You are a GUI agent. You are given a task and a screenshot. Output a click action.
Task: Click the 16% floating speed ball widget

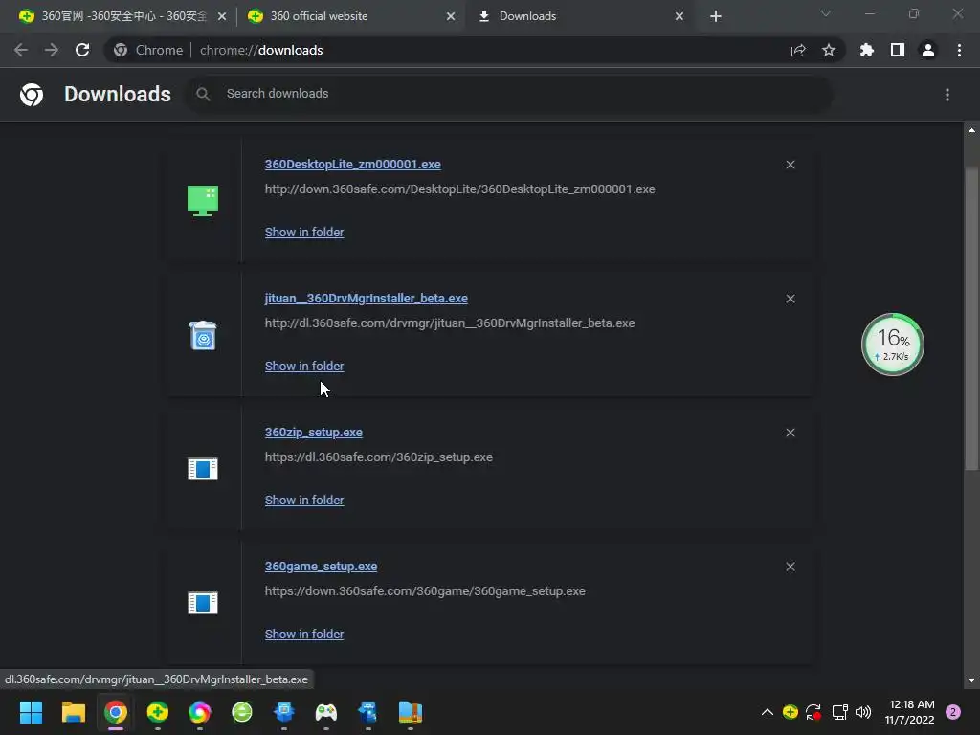coord(893,345)
